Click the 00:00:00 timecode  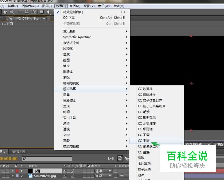click(9, 158)
